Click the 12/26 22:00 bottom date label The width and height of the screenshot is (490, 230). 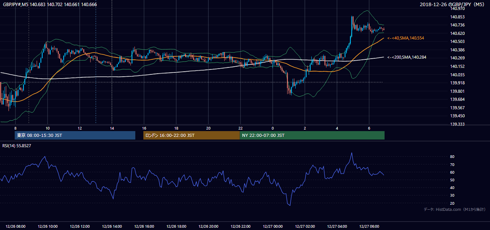coord(241,226)
